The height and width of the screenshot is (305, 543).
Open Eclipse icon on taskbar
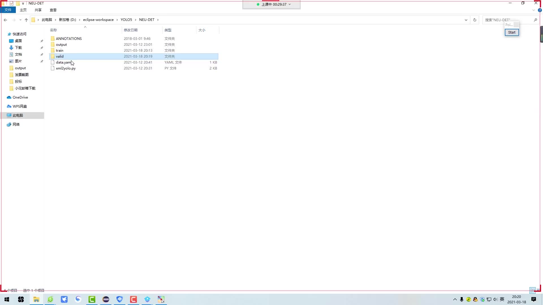click(106, 299)
